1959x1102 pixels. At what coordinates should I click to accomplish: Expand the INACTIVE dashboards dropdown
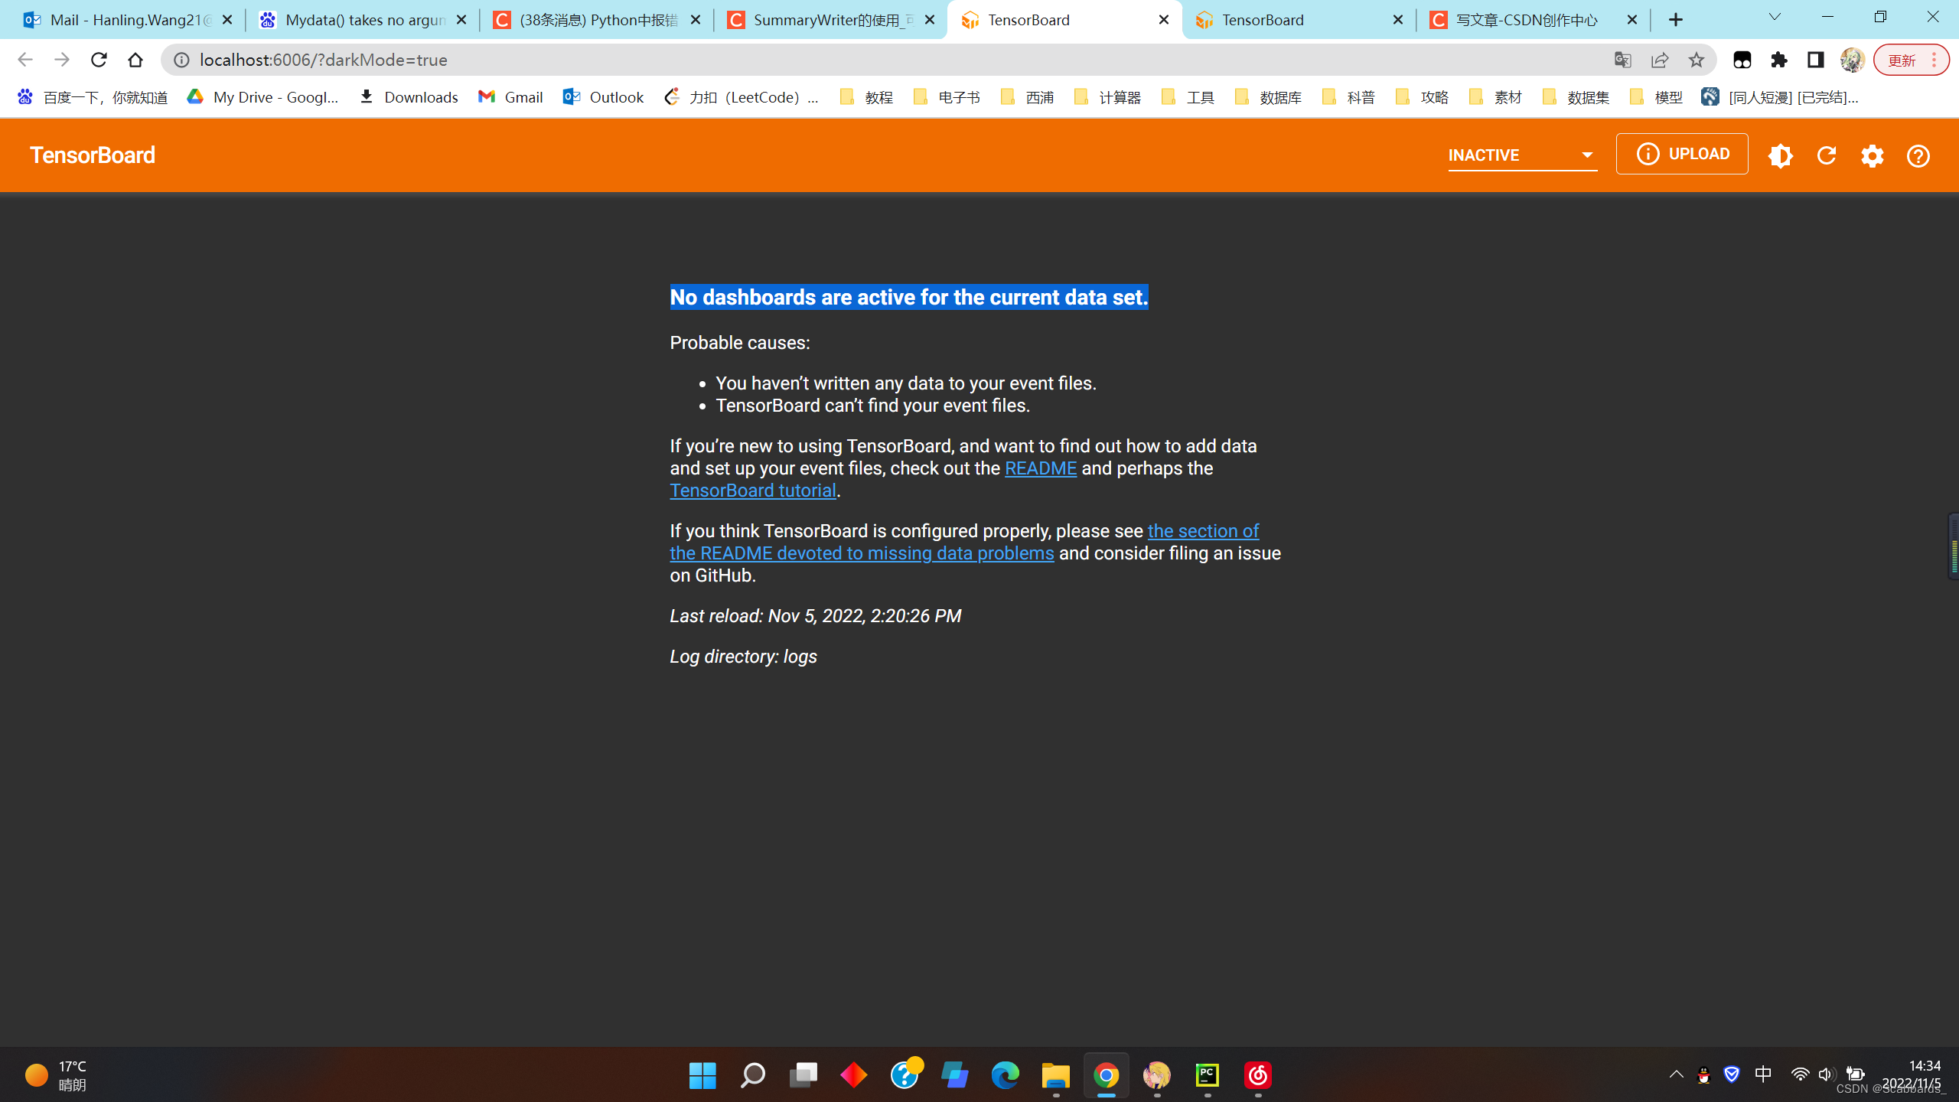click(1521, 155)
